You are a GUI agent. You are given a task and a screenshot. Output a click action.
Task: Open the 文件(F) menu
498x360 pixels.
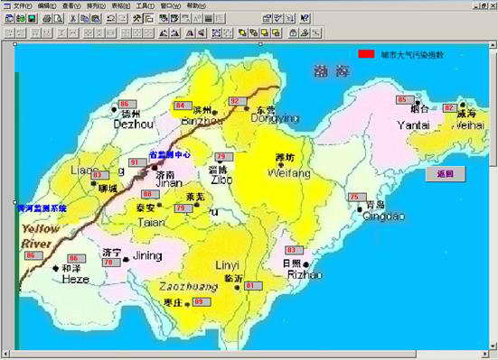[x=23, y=5]
